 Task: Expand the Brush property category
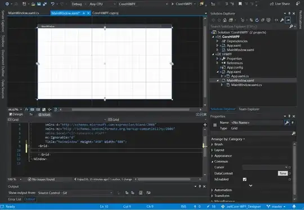coord(212,144)
